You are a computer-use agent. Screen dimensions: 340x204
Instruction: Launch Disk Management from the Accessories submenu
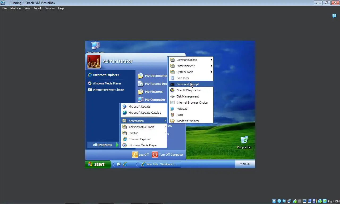point(191,96)
